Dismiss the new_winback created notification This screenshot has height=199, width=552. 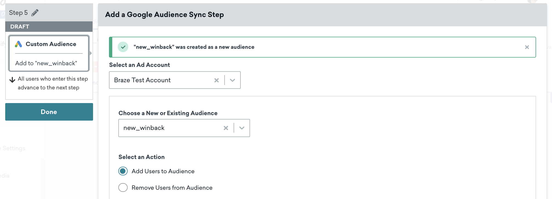527,47
